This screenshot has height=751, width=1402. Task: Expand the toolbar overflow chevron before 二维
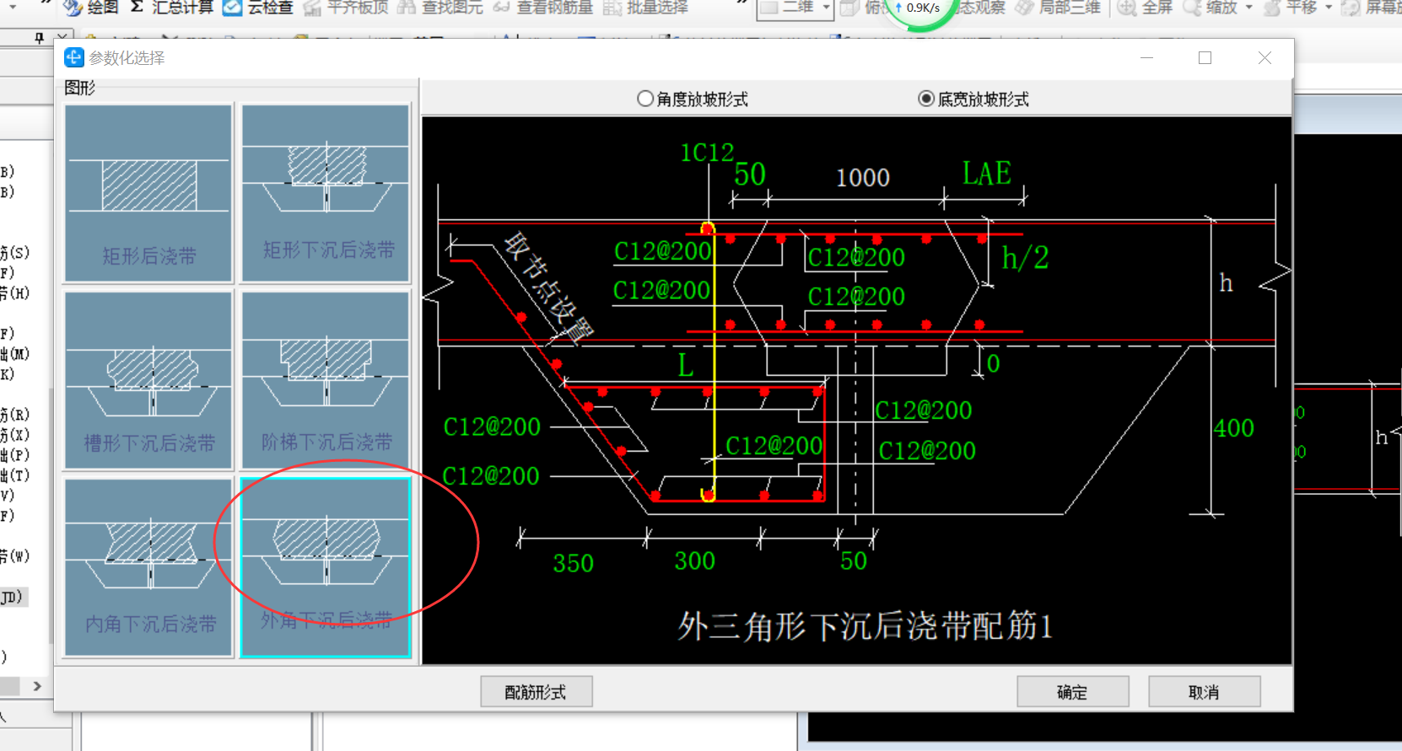(742, 4)
